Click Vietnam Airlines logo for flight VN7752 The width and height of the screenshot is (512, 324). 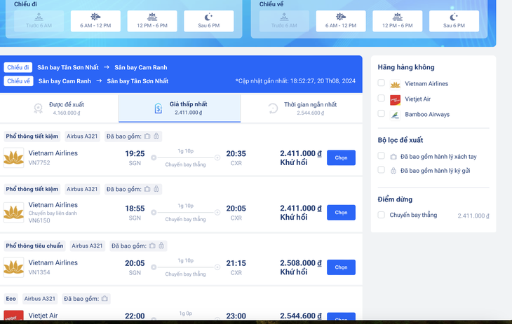pyautogui.click(x=14, y=157)
